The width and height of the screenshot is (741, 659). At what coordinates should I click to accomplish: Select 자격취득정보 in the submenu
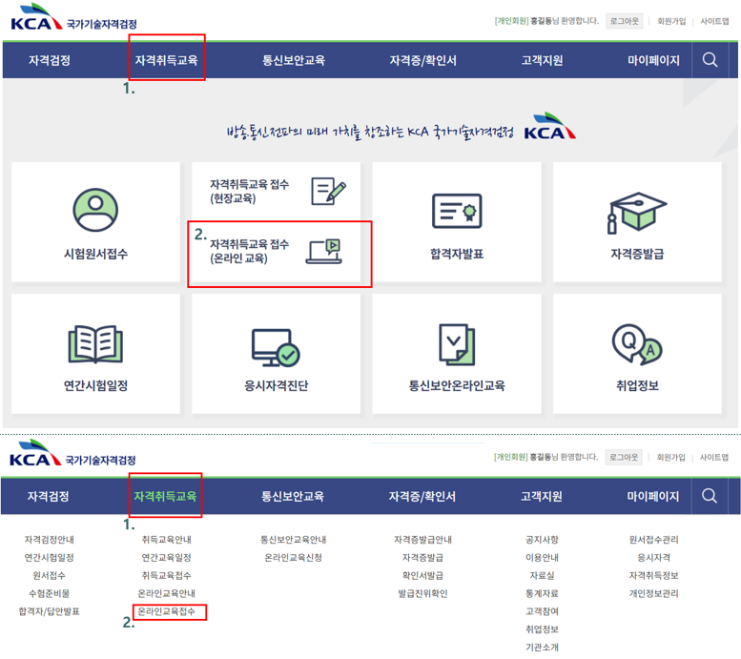pyautogui.click(x=653, y=575)
